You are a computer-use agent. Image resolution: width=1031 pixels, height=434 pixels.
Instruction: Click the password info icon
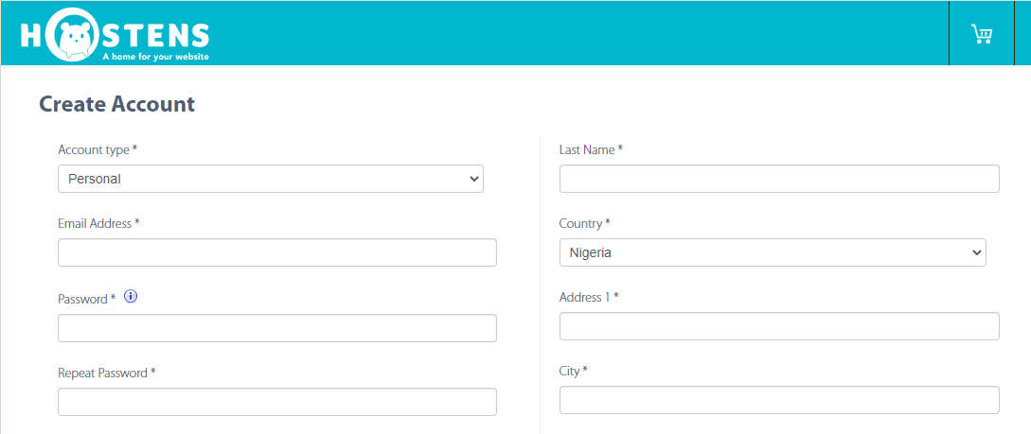coord(131,297)
